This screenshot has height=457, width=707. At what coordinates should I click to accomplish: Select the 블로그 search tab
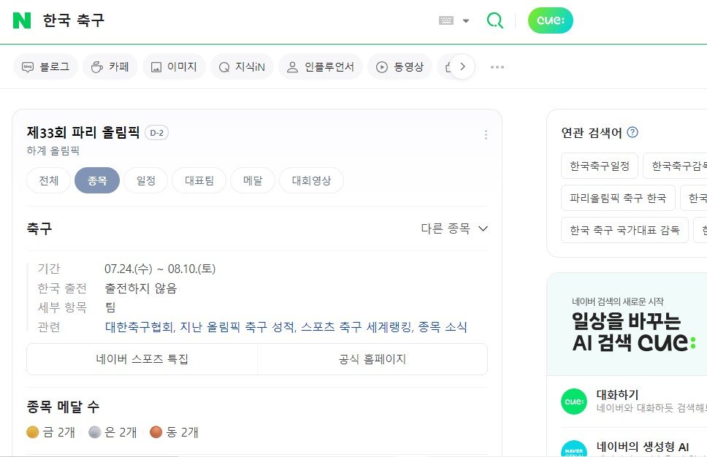pos(47,67)
